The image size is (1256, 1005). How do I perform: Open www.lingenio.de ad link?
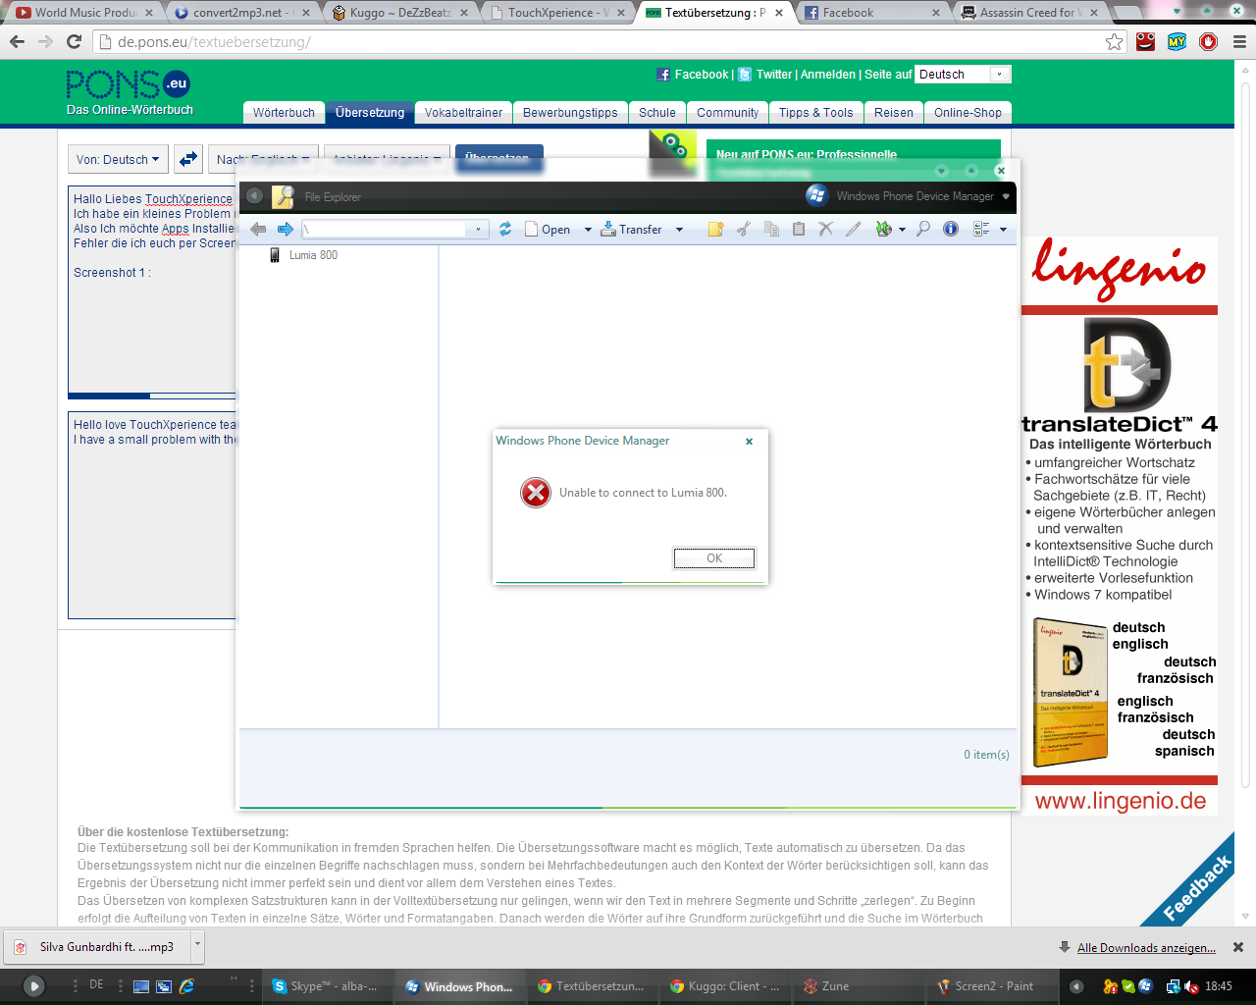tap(1121, 801)
